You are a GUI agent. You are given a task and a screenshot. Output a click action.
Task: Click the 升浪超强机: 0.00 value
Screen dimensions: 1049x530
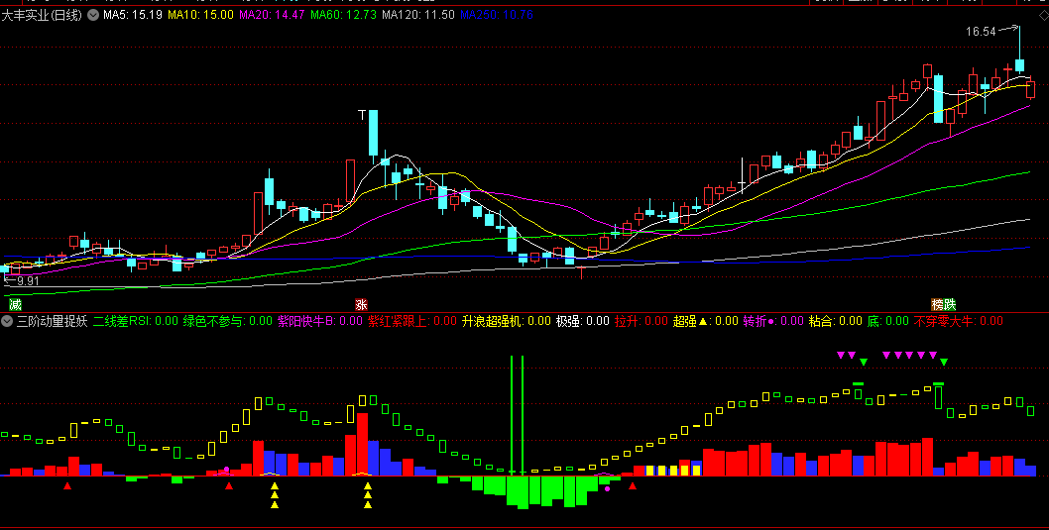coord(507,322)
